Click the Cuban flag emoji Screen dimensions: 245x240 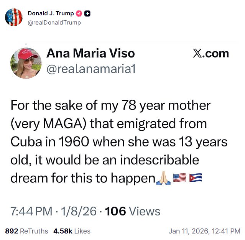[x=196, y=178]
